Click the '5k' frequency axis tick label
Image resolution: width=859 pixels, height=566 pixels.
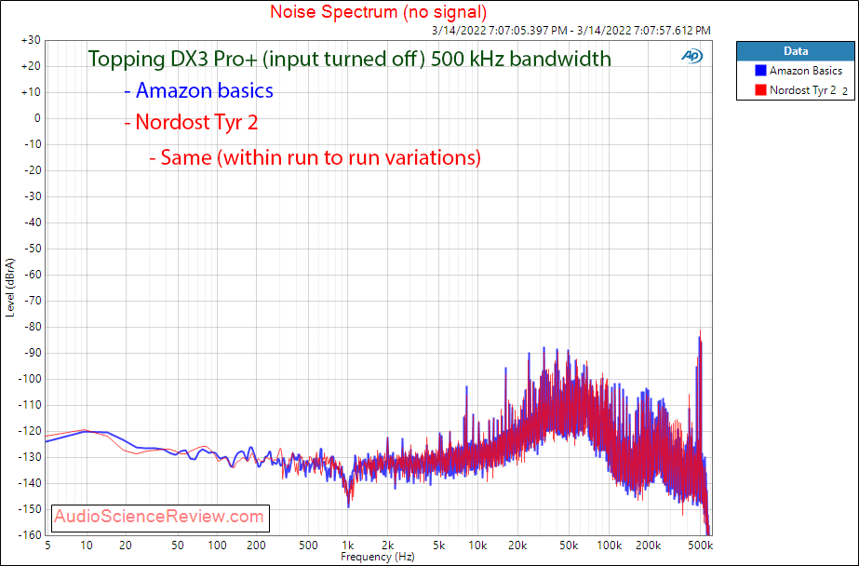439,546
